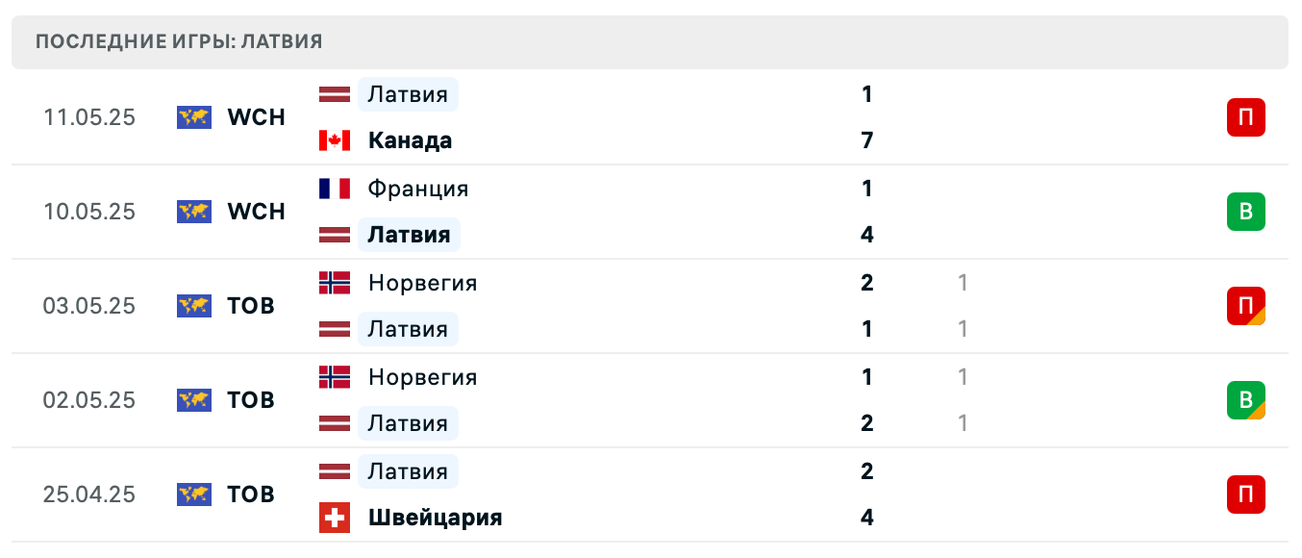Click the Switzerland flag icon
The height and width of the screenshot is (558, 1302).
coord(335,518)
